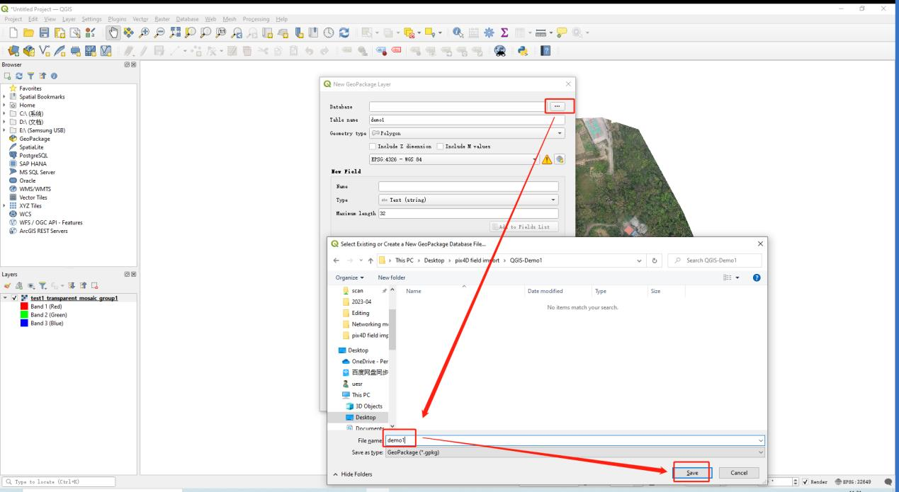Image resolution: width=899 pixels, height=492 pixels.
Task: Click the CRS selector globe icon
Action: point(560,160)
